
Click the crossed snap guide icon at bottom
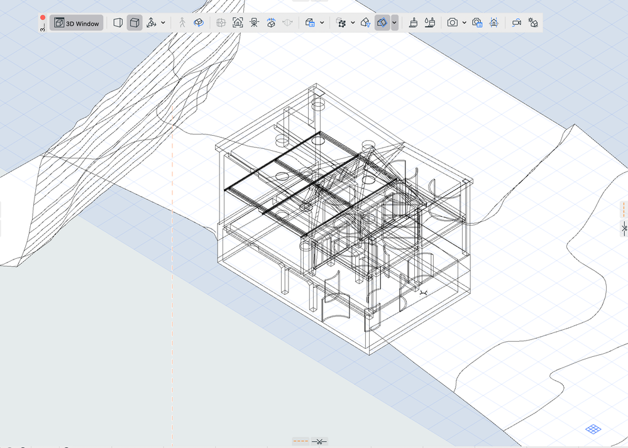(319, 441)
